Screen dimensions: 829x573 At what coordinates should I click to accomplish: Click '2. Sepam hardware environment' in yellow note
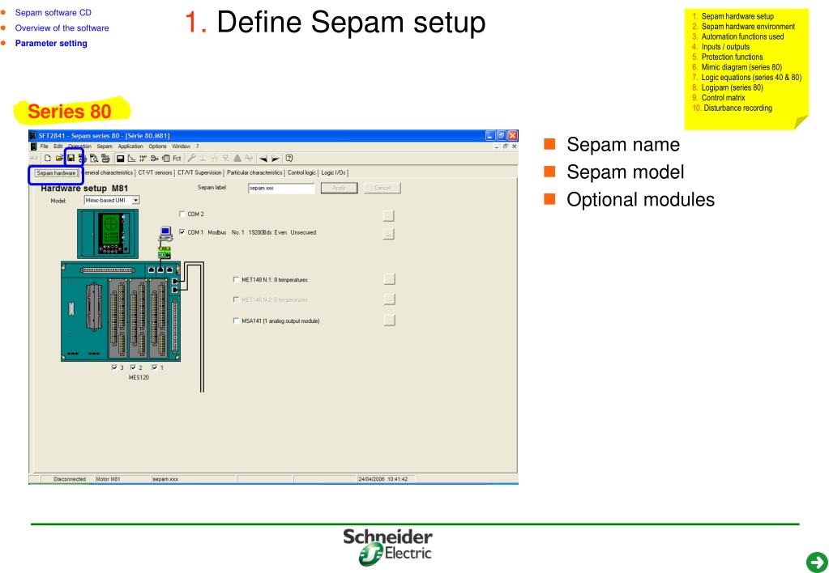click(x=743, y=27)
